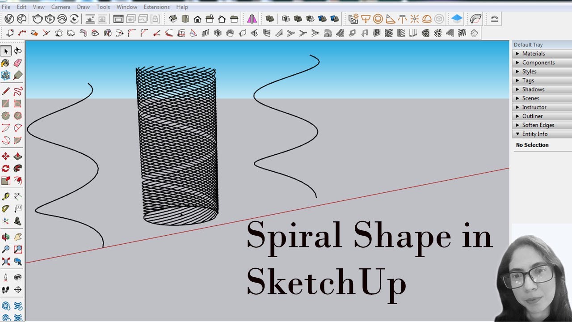The image size is (572, 322).
Task: Collapse the Entity Info panel
Action: pos(542,134)
